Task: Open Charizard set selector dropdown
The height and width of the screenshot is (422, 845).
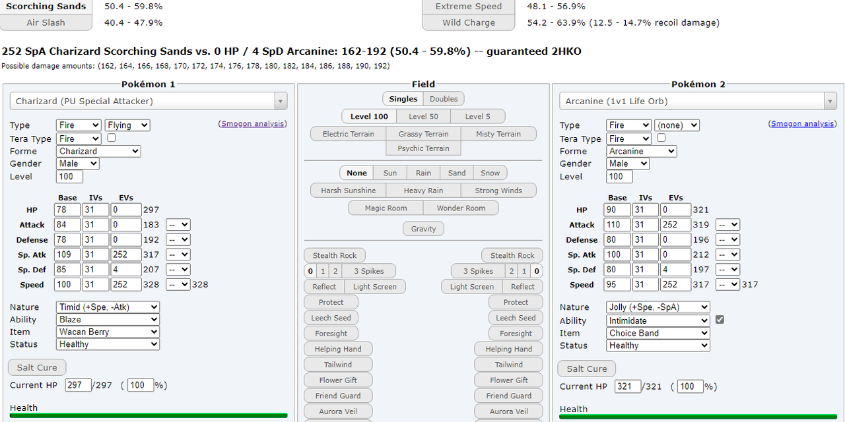Action: 149,101
